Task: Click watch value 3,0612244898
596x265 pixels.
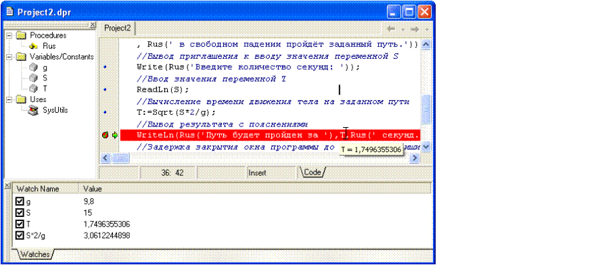Action: (107, 235)
